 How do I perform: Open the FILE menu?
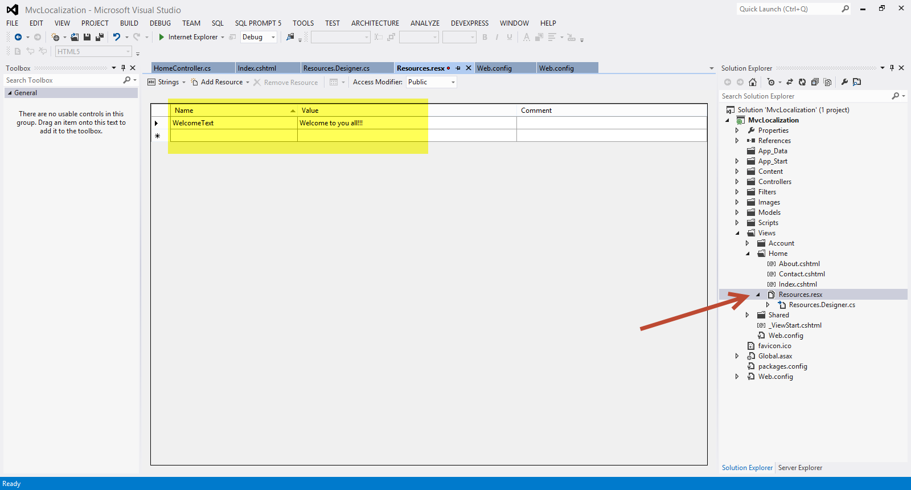13,23
